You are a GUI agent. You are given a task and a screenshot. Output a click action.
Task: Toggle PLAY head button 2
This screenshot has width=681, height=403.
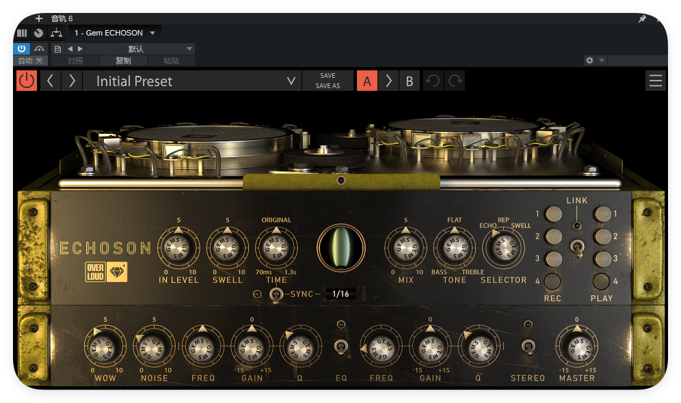tap(602, 236)
